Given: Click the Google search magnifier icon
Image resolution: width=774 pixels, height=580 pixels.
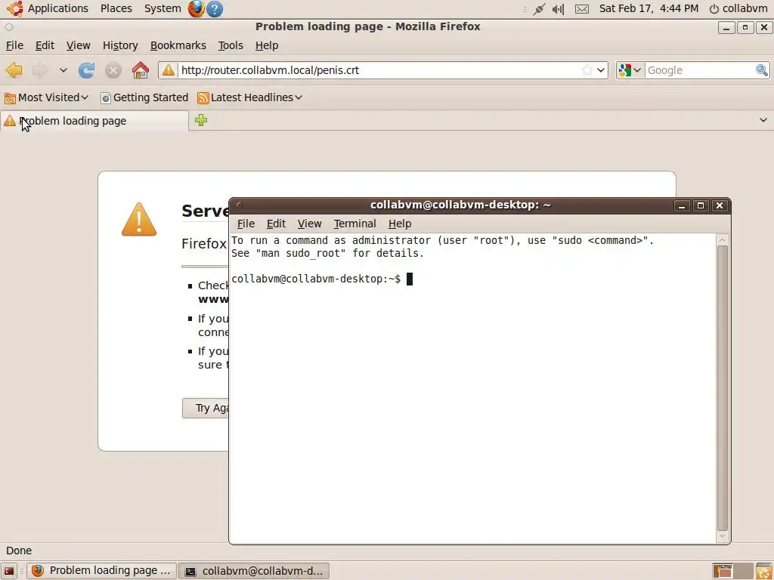Looking at the screenshot, I should tap(762, 70).
